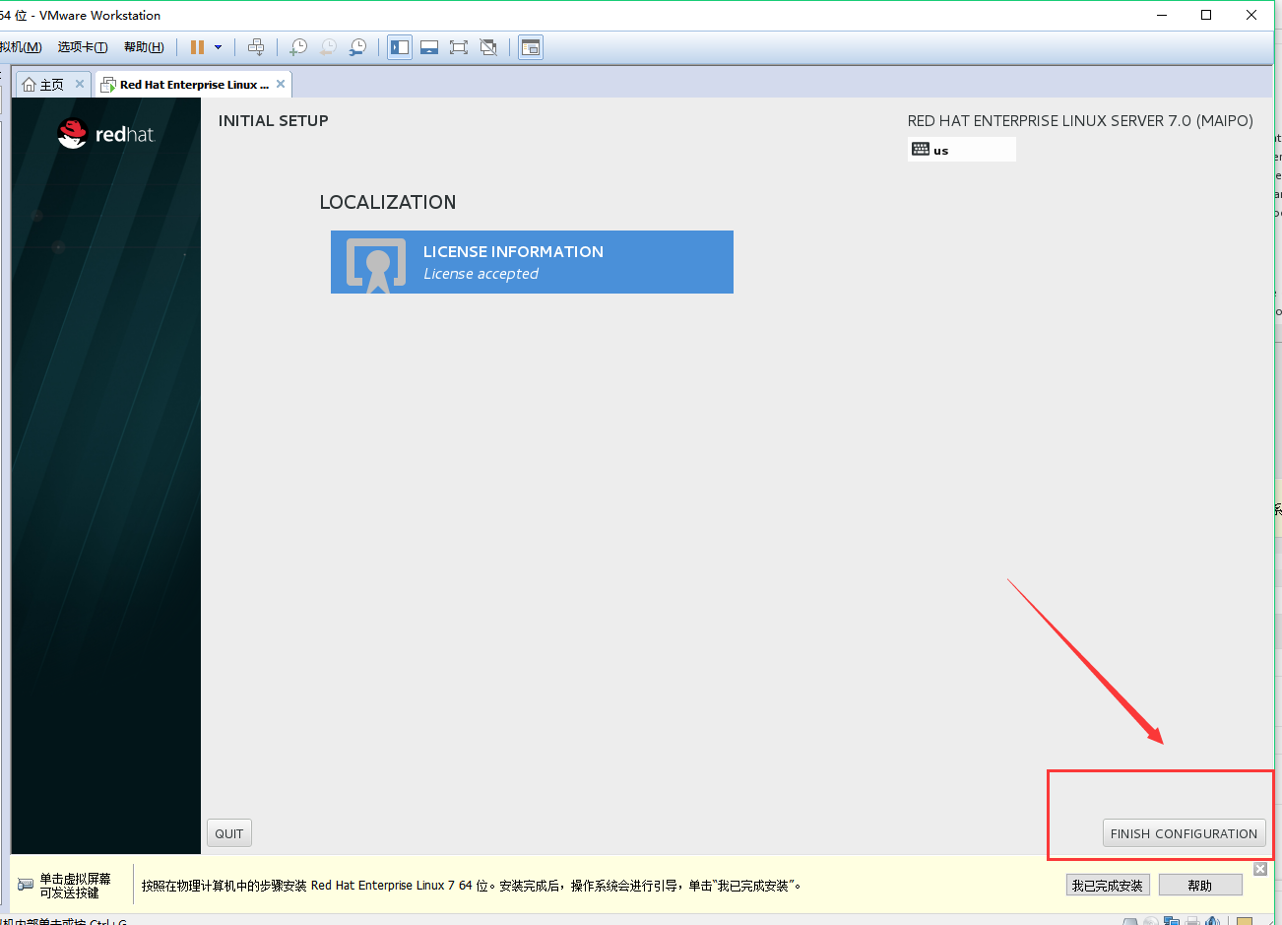
Task: Open the 虚拟机(M) menu
Action: pos(21,47)
